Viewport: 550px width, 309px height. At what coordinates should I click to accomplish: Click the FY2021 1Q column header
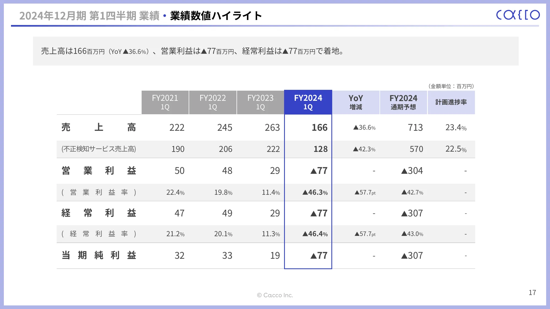[x=165, y=102]
